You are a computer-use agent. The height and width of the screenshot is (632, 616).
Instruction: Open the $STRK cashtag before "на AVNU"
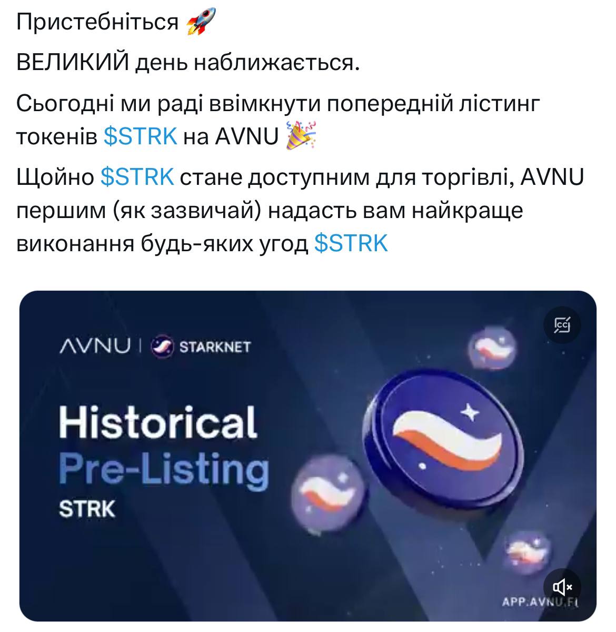140,136
